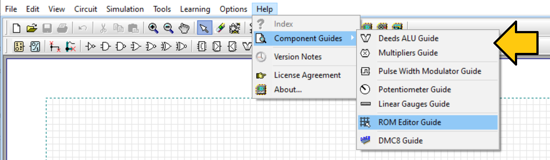Create a new circuit file
Image resolution: width=550 pixels, height=160 pixels.
click(x=16, y=28)
